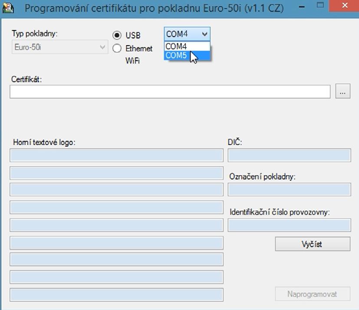Choose COM4 from the dropdown list
The width and height of the screenshot is (359, 310).
187,46
